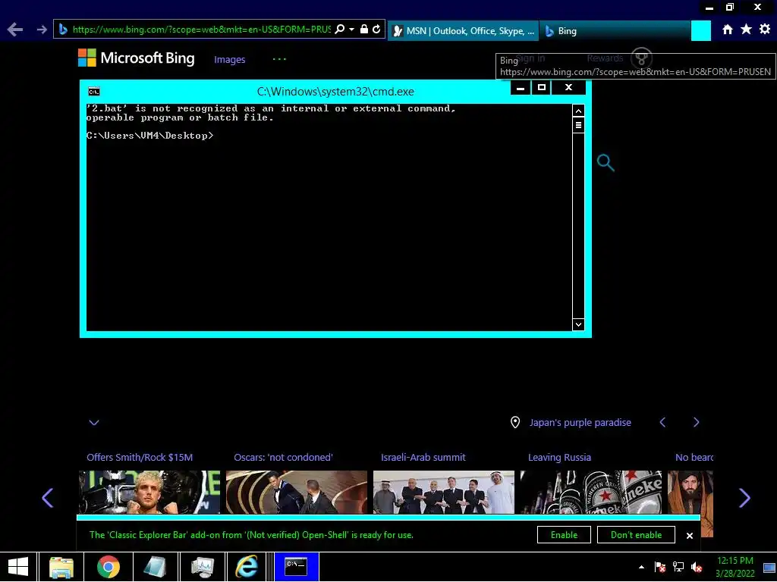Show previous Bing background image

(x=662, y=422)
